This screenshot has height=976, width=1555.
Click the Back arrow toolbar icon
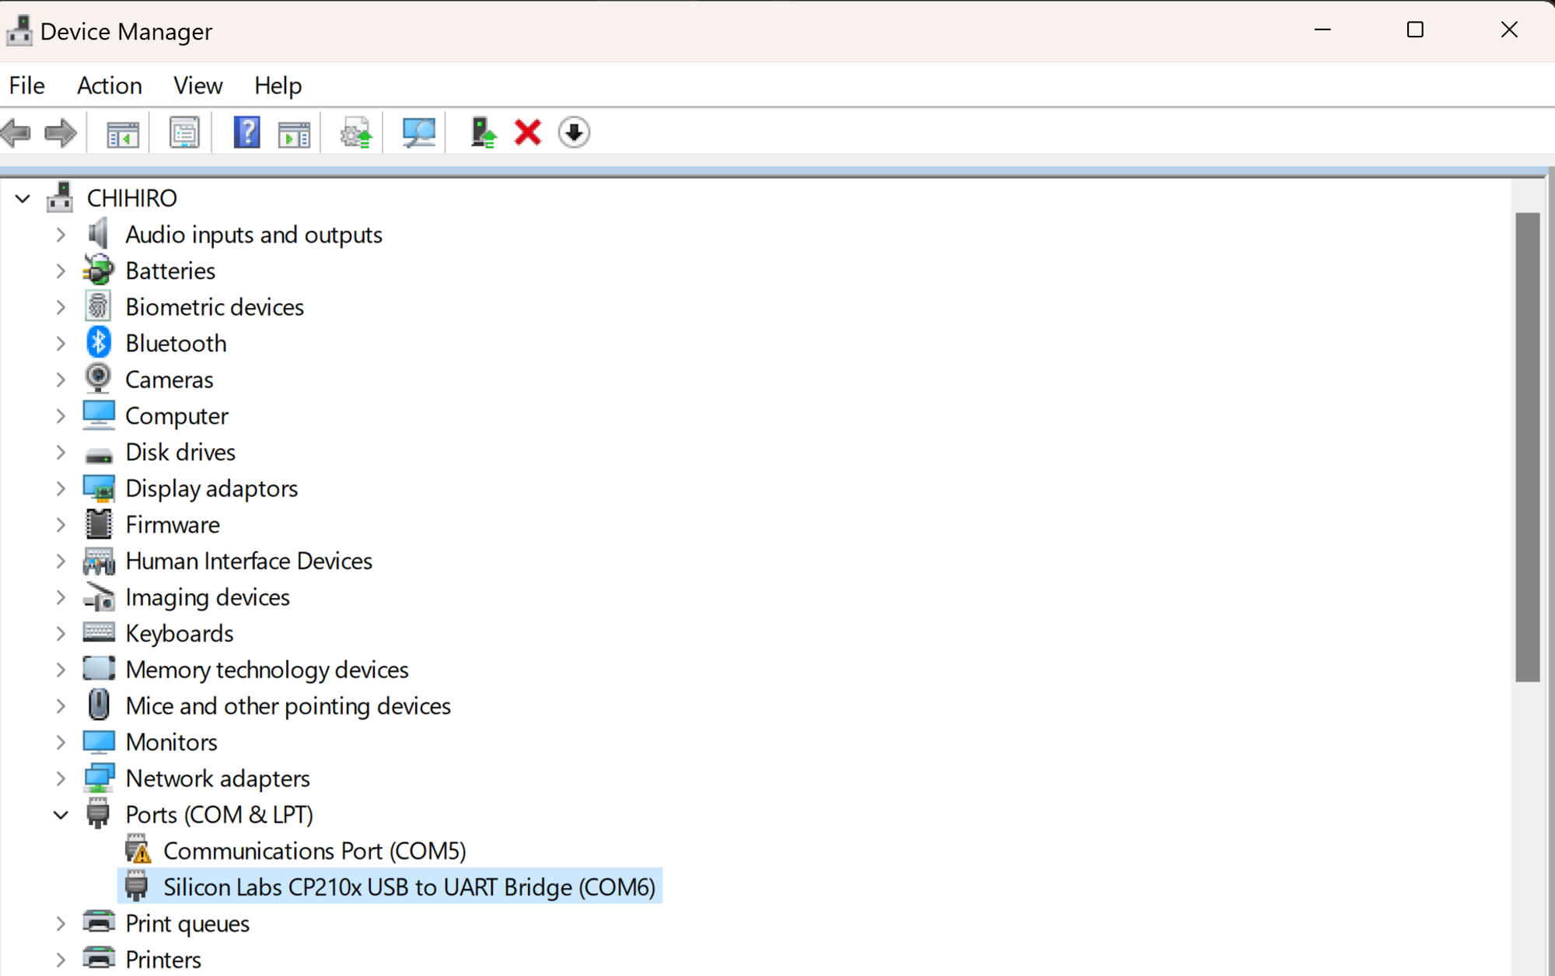17,133
